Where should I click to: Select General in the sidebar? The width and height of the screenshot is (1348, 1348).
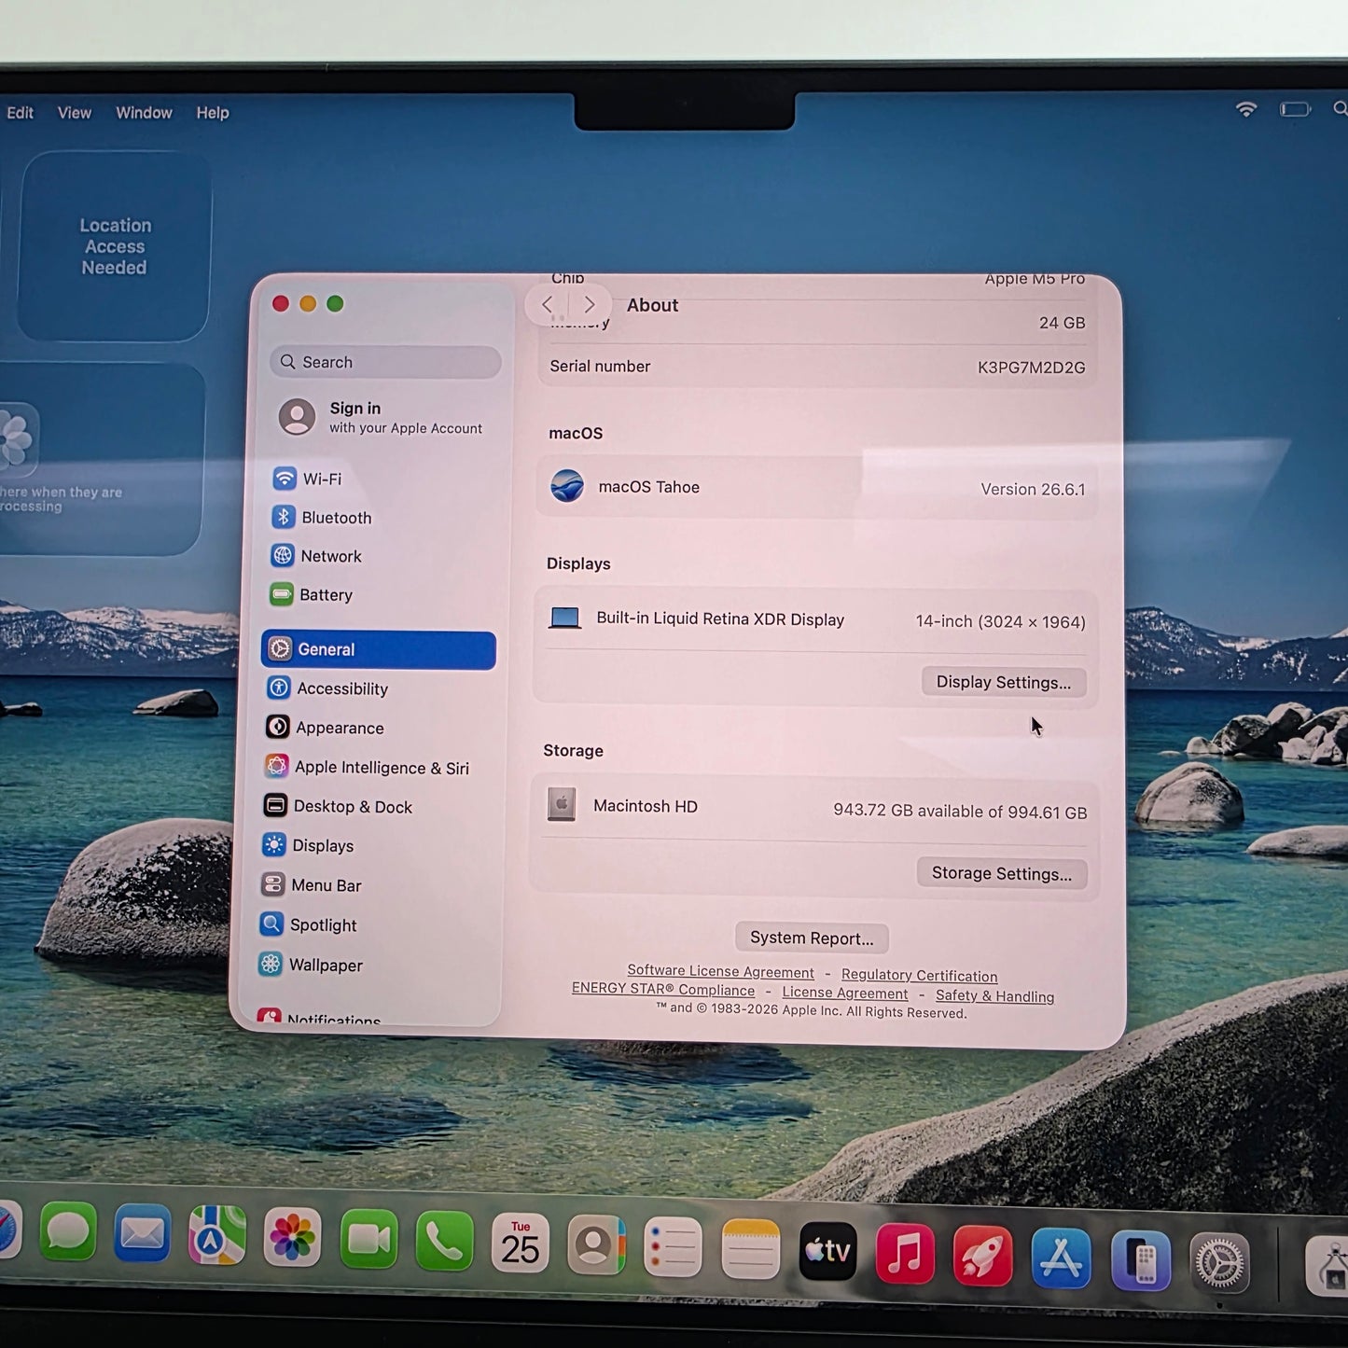click(x=378, y=650)
